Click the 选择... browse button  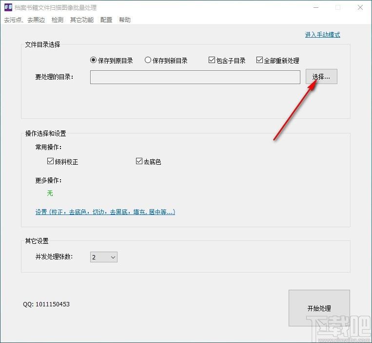point(321,77)
